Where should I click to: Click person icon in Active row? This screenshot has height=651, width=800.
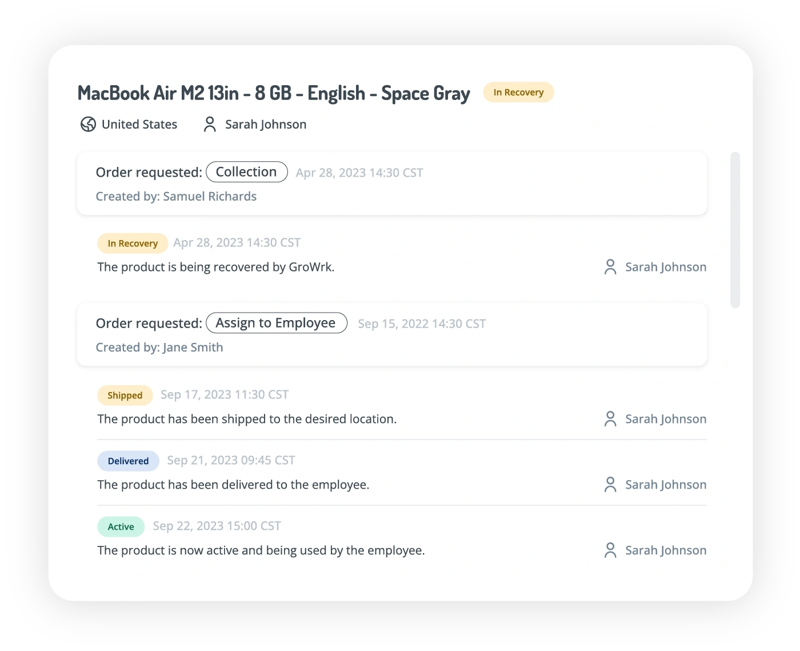[610, 550]
